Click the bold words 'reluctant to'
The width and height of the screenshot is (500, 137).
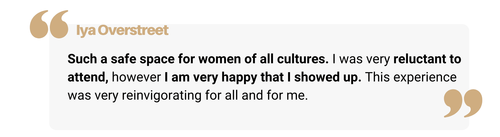427,59
